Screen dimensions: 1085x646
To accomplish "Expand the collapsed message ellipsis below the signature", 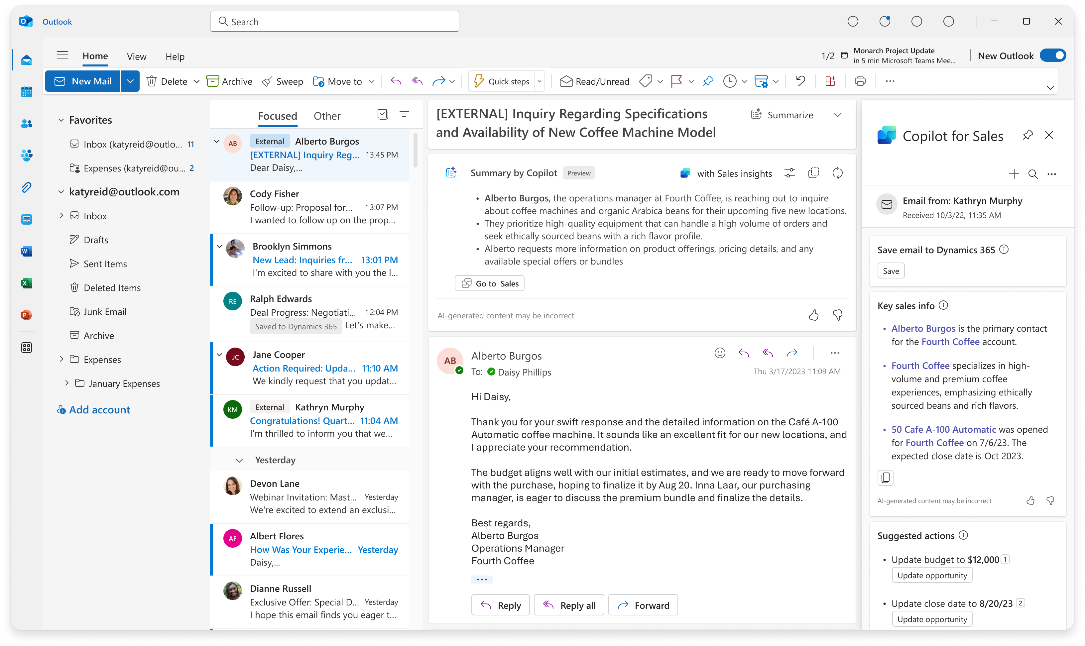I will [x=482, y=580].
